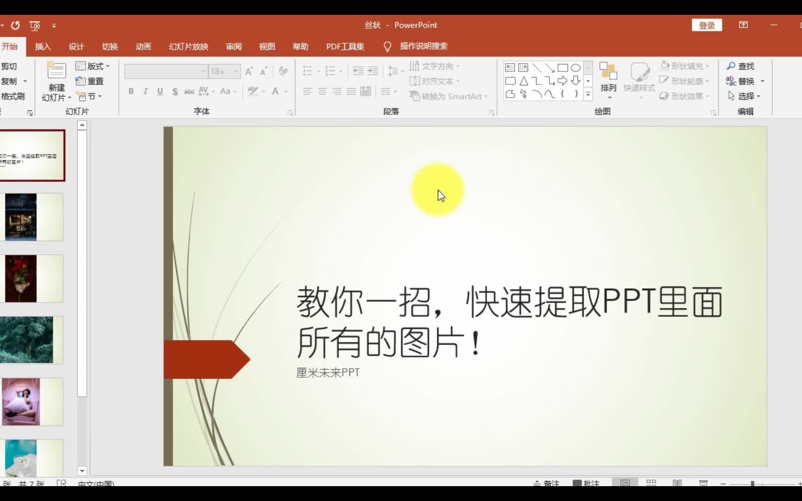The height and width of the screenshot is (501, 802).
Task: Expand the shapes gallery with the more arrow
Action: pos(588,95)
